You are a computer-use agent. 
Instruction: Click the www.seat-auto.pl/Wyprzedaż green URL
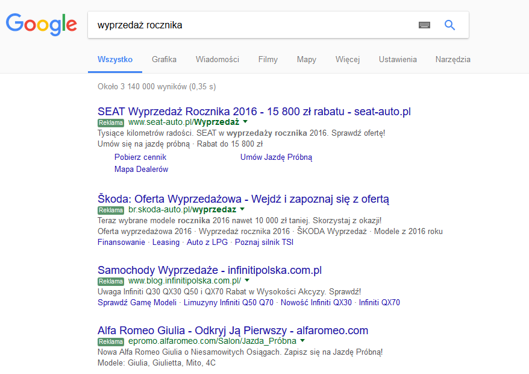point(184,122)
